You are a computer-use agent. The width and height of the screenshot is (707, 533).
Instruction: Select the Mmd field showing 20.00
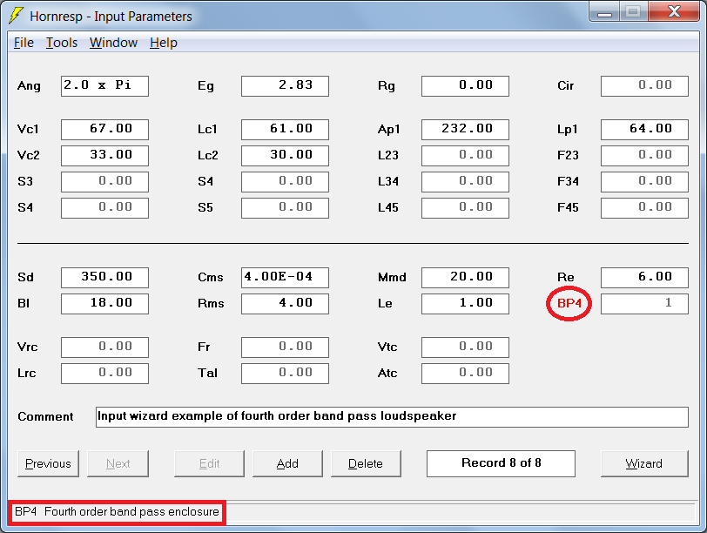click(465, 278)
